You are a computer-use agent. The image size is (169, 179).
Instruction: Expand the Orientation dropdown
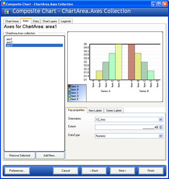(x=161, y=119)
